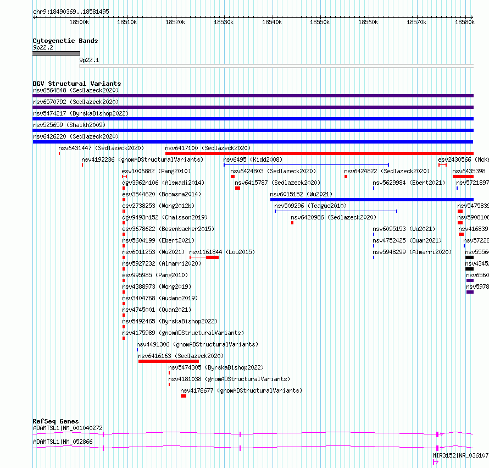
Task: Click the nsv6495 blue span line
Action: pos(306,165)
